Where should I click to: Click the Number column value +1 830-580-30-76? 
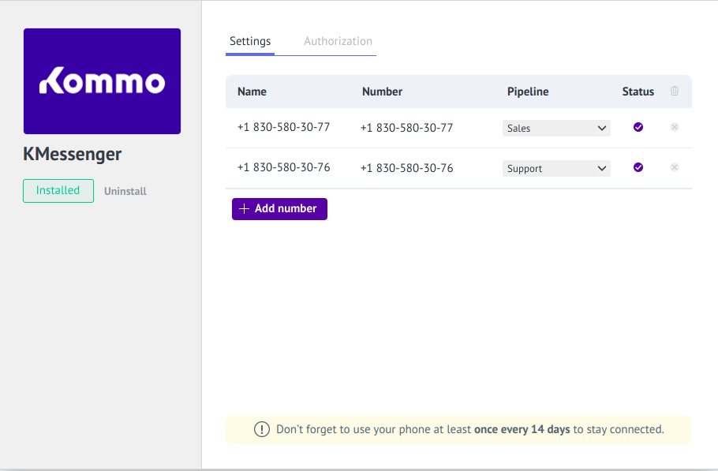click(x=406, y=168)
